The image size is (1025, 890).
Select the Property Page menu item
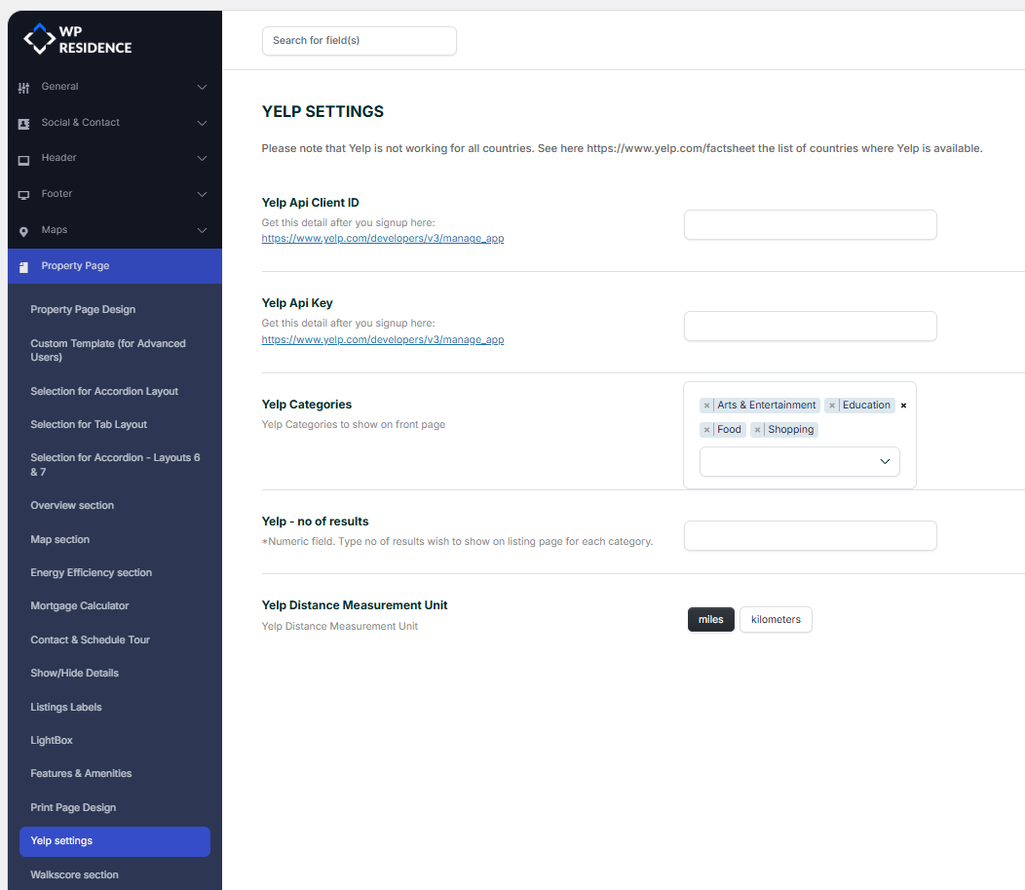click(114, 266)
